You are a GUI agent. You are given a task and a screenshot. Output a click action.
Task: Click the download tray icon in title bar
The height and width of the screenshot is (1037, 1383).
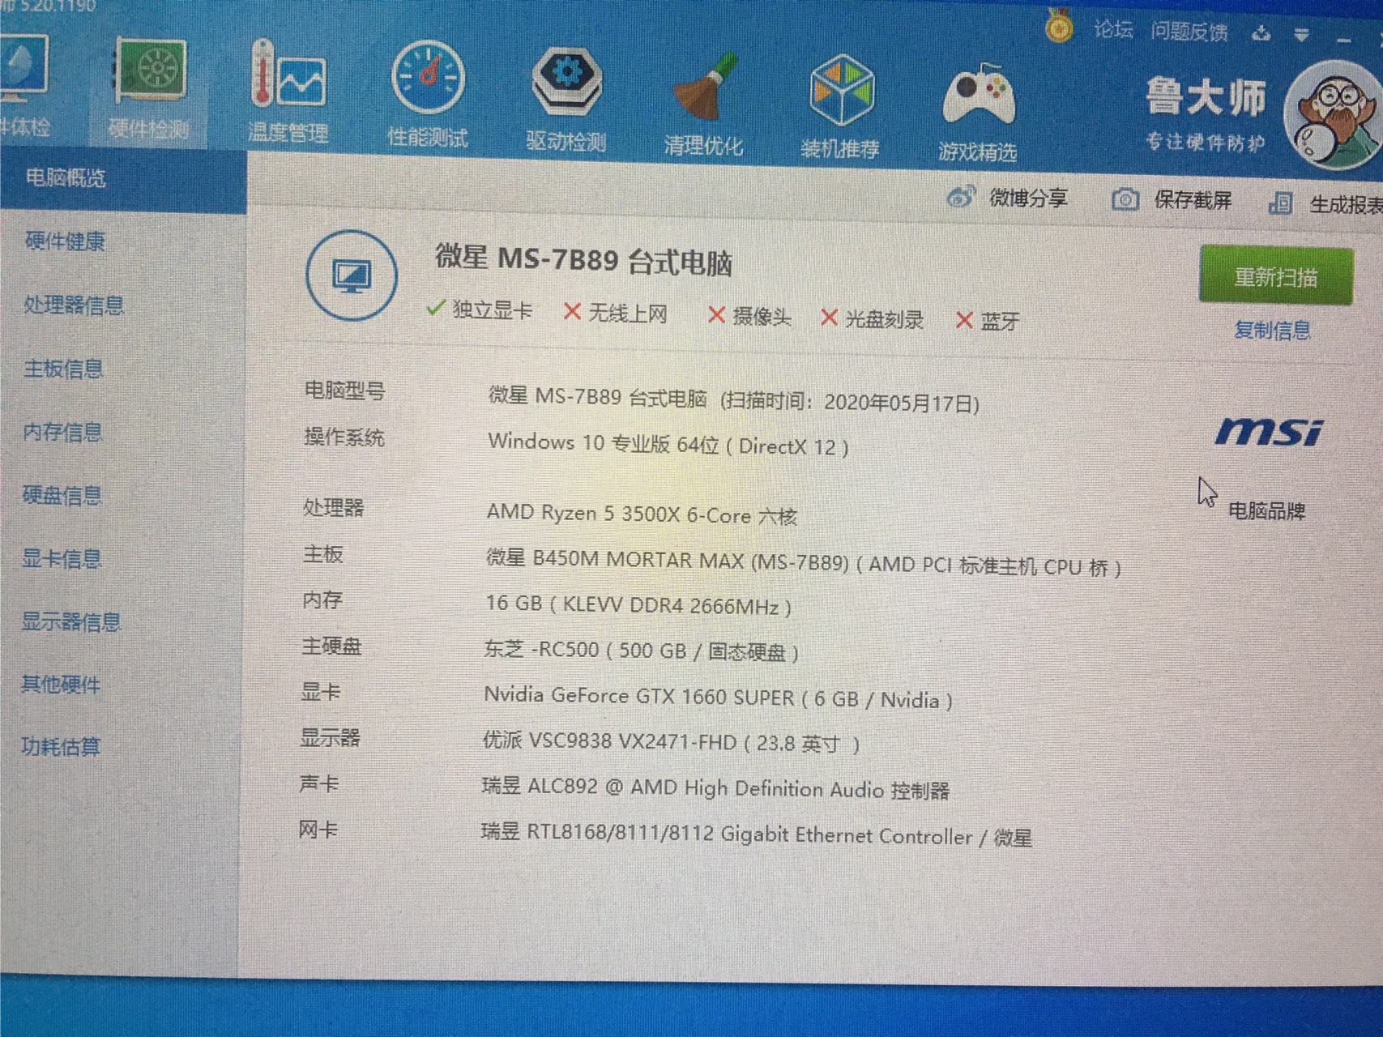click(x=1261, y=33)
